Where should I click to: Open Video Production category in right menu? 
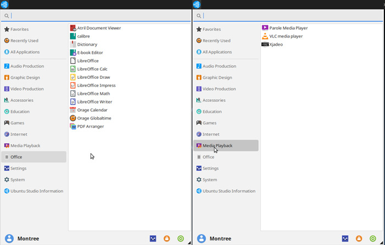click(226, 89)
